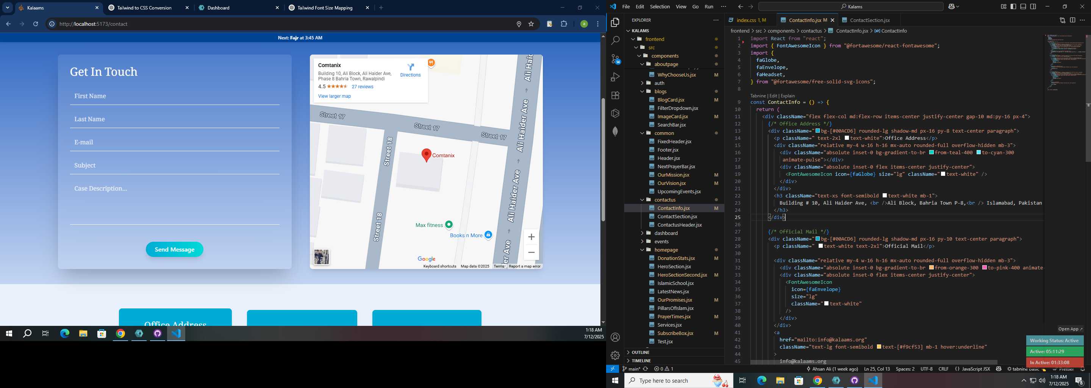Open Chrome tab search dropdown
Image resolution: width=1091 pixels, height=388 pixels.
pos(7,8)
